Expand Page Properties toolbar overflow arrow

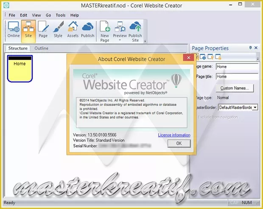(x=257, y=59)
